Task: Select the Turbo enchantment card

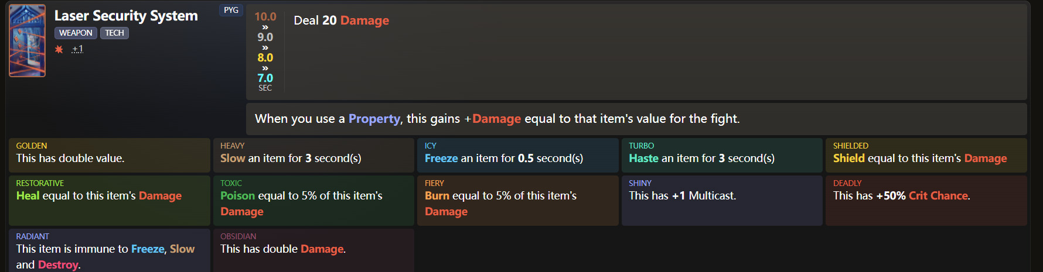Action: pos(722,154)
